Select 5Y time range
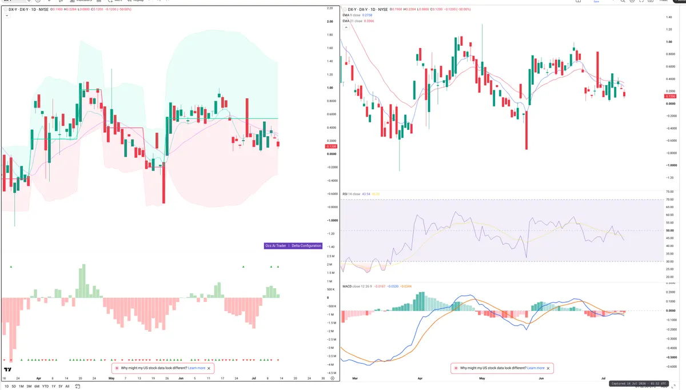This screenshot has height=390, width=686. [61, 387]
